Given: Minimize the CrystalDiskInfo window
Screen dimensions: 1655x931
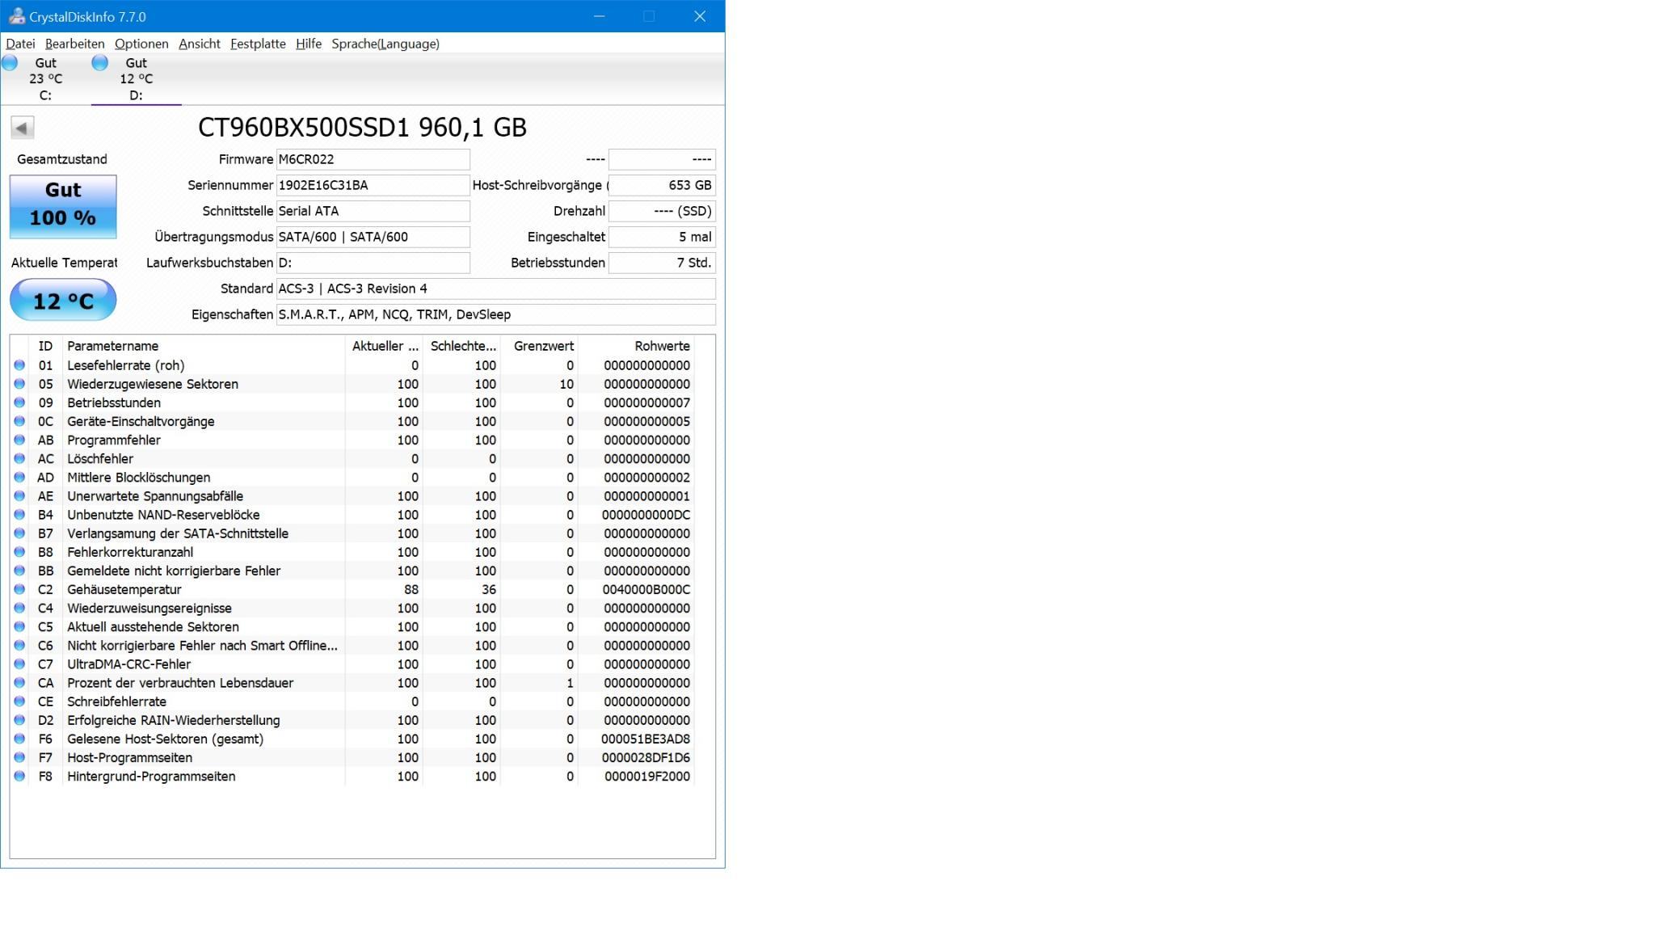Looking at the screenshot, I should [599, 16].
